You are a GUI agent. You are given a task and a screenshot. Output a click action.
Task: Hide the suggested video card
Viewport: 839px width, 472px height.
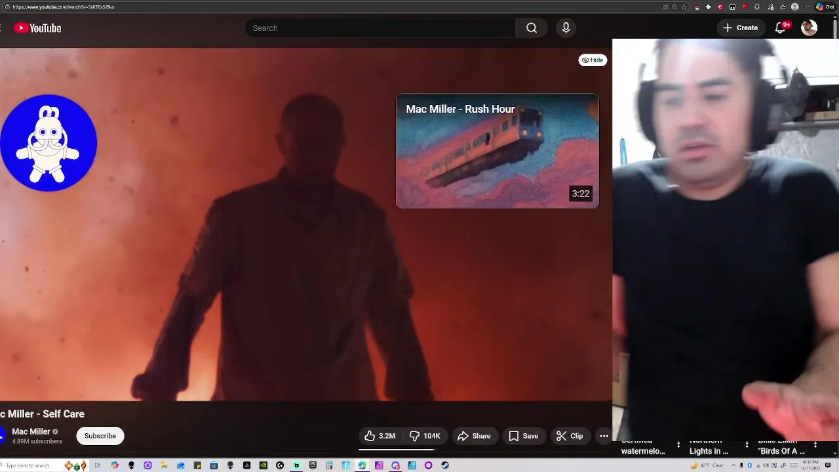point(593,60)
